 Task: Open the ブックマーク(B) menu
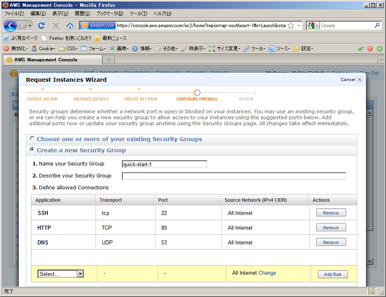[110, 14]
